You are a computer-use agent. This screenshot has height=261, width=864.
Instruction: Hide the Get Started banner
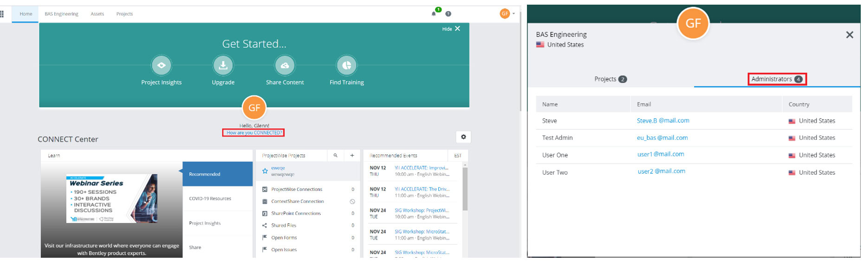(451, 29)
